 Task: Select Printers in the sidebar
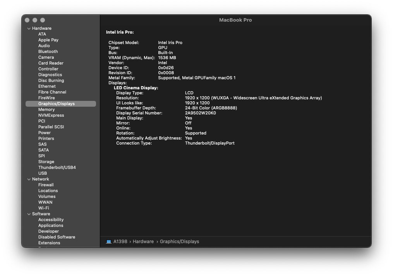click(x=46, y=138)
